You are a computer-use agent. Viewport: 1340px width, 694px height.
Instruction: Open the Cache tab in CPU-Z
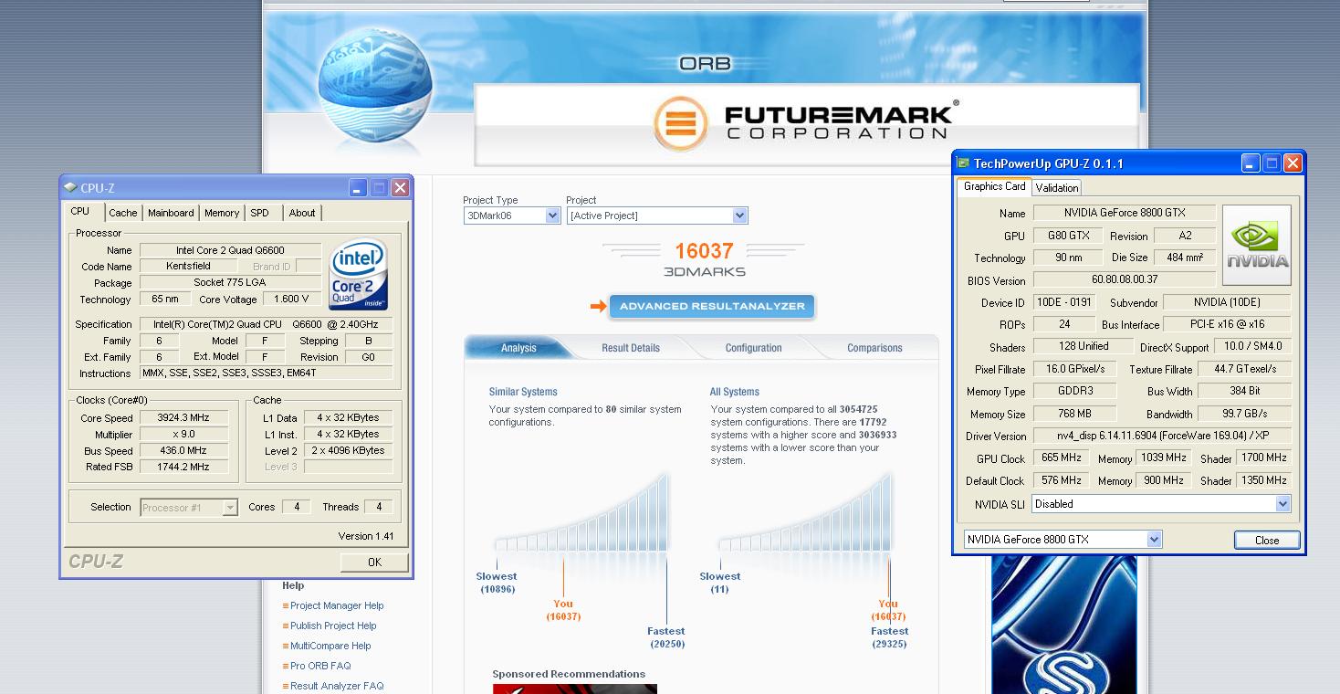coord(123,213)
